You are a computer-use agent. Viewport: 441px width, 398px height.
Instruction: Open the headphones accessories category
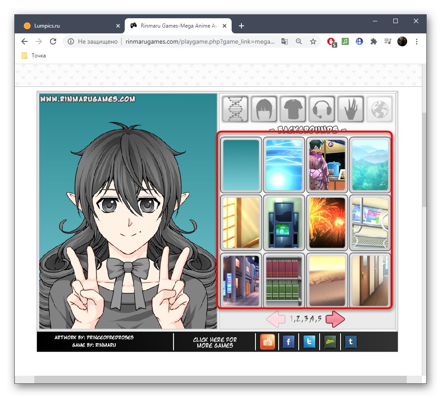(x=322, y=109)
